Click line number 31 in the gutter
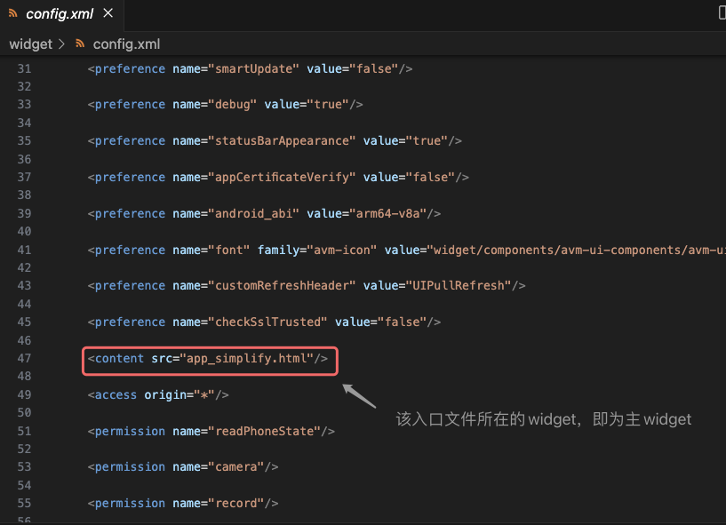The image size is (726, 525). [24, 68]
